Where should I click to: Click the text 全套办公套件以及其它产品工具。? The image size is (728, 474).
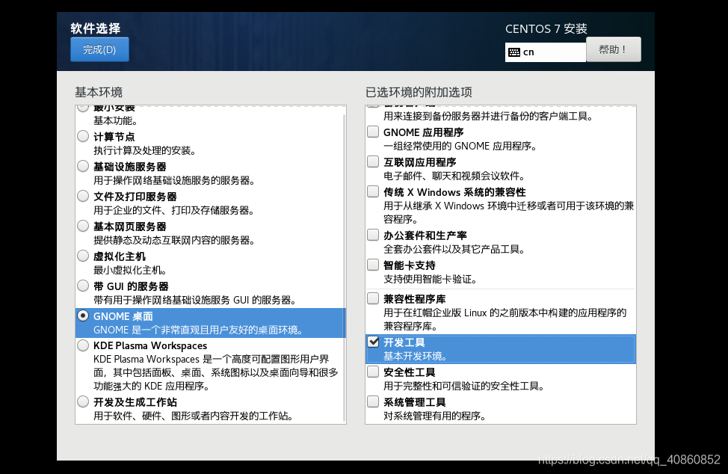tap(454, 249)
